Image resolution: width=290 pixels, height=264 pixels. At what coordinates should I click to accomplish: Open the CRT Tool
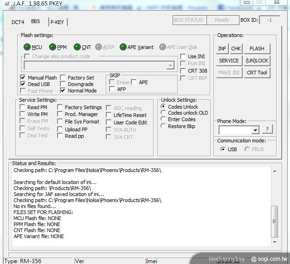pos(257,73)
